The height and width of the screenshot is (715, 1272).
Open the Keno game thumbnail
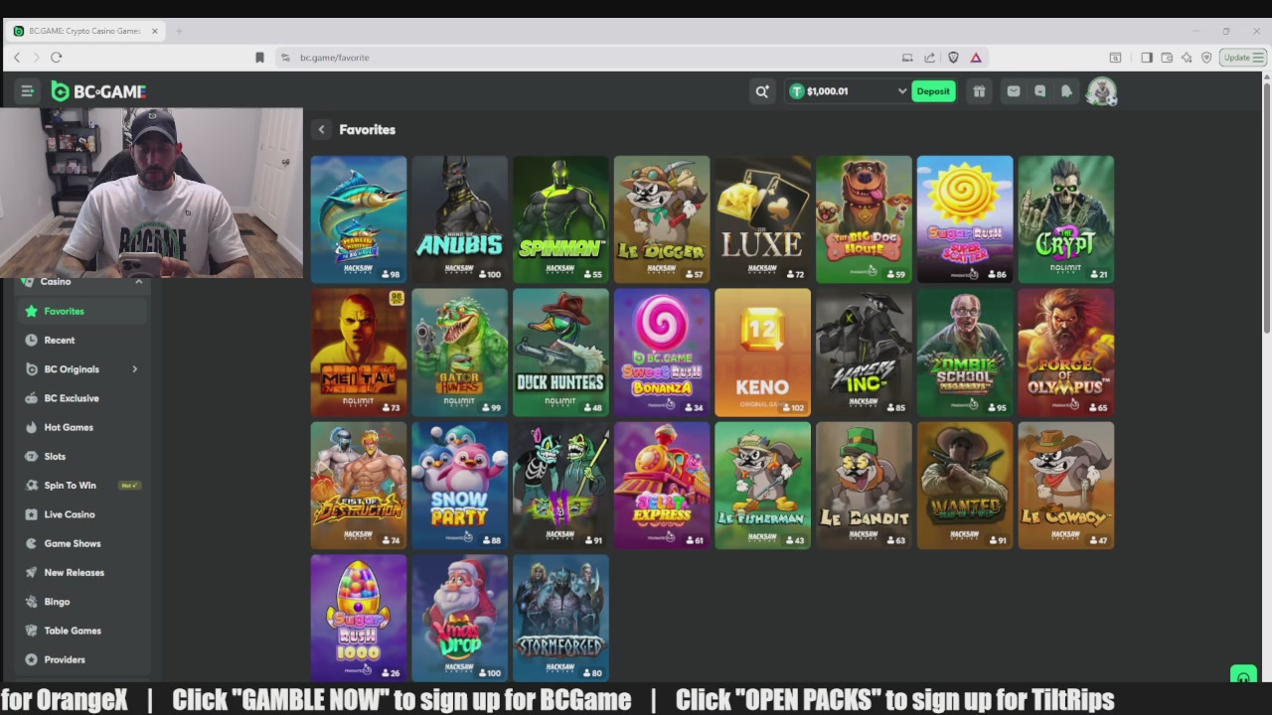coord(762,353)
